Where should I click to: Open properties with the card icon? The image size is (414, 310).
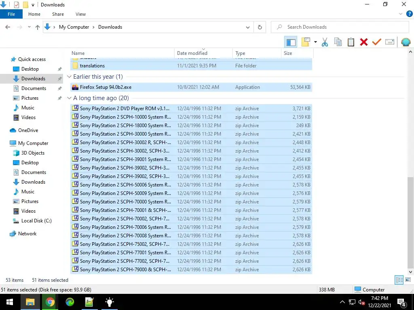click(390, 42)
